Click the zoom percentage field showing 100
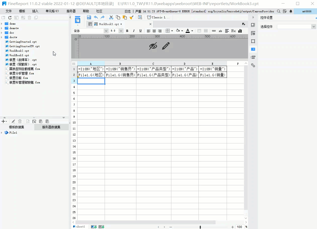This screenshot has height=229, width=317. (x=240, y=227)
